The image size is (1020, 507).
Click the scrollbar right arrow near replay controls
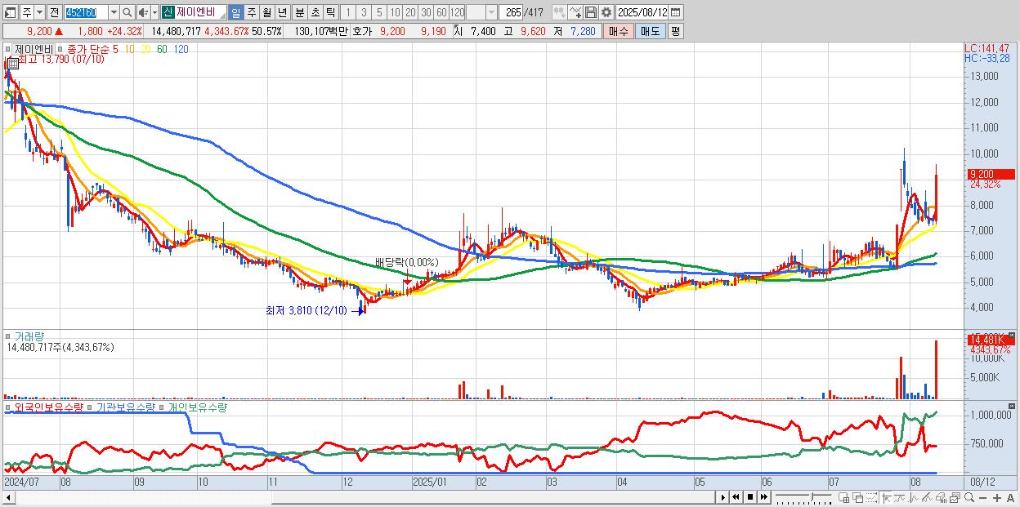click(722, 497)
